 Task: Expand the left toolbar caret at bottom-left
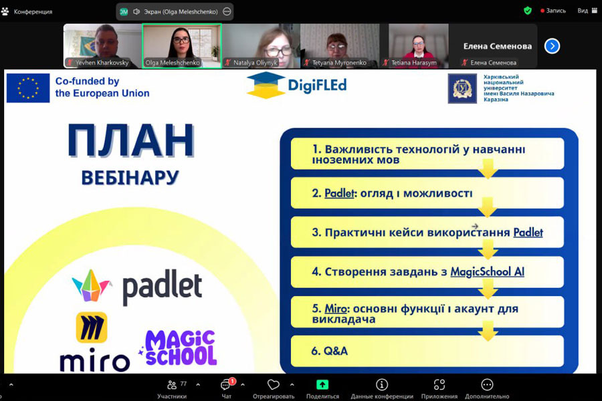(11, 384)
